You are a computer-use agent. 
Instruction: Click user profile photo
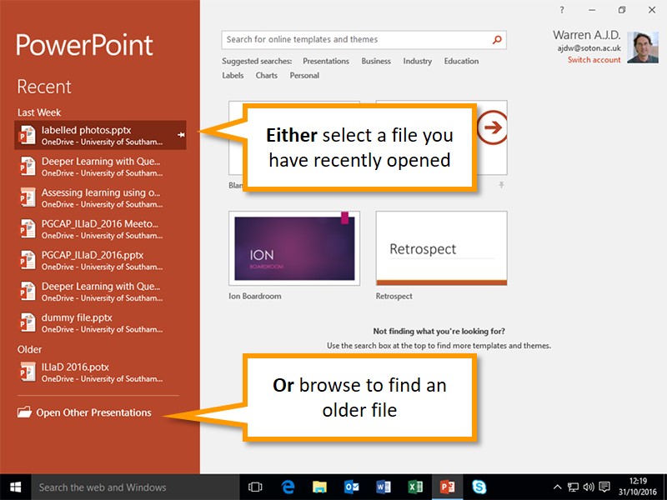pos(643,47)
